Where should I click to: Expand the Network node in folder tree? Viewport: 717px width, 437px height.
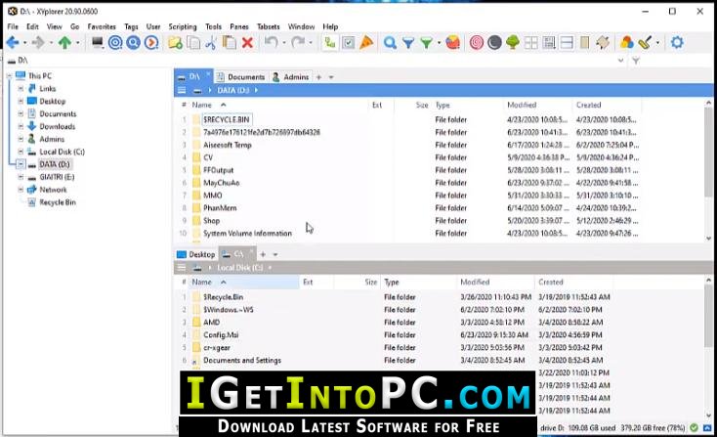[x=21, y=190]
